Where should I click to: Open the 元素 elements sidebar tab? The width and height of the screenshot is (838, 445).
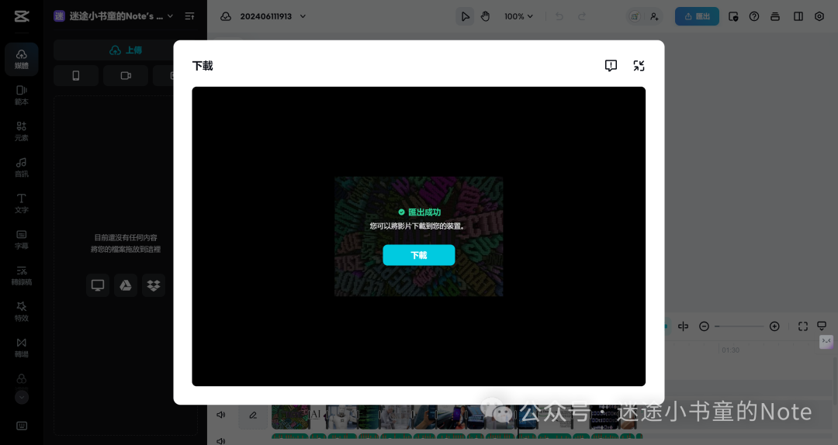[x=22, y=131]
